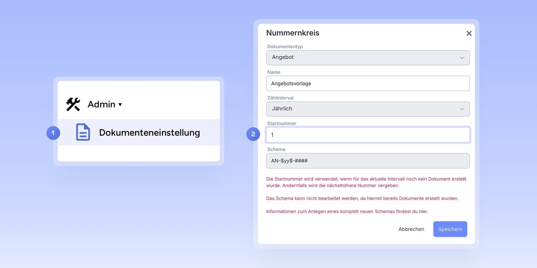The image size is (537, 268).
Task: Click the Startnummer explanation hint text
Action: point(366,182)
